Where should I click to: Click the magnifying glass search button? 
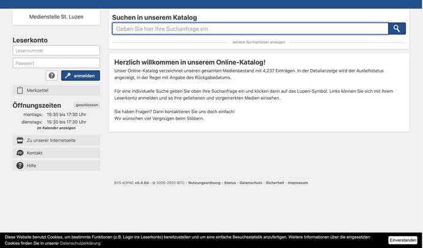(x=397, y=28)
